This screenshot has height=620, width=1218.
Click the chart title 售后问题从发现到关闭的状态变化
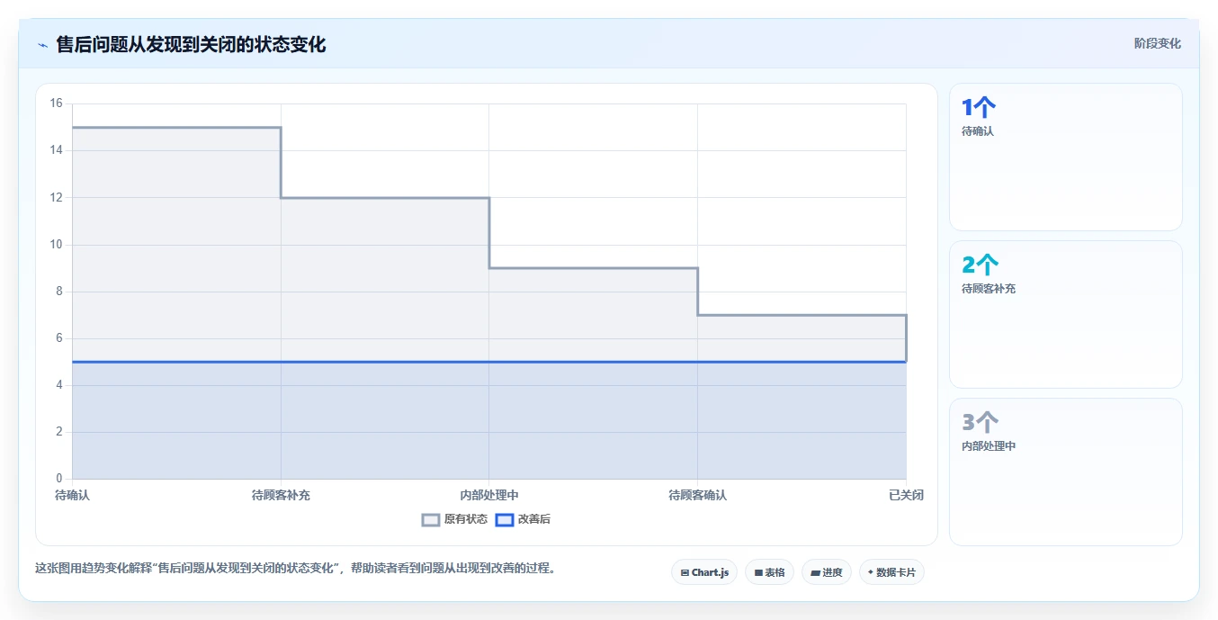(191, 44)
